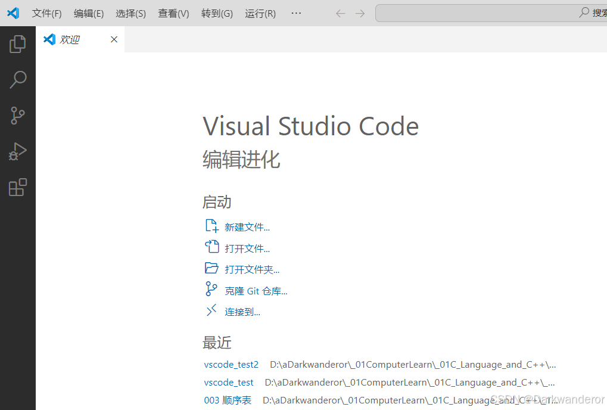Close the 欢迎 tab
The width and height of the screenshot is (607, 410).
(114, 39)
